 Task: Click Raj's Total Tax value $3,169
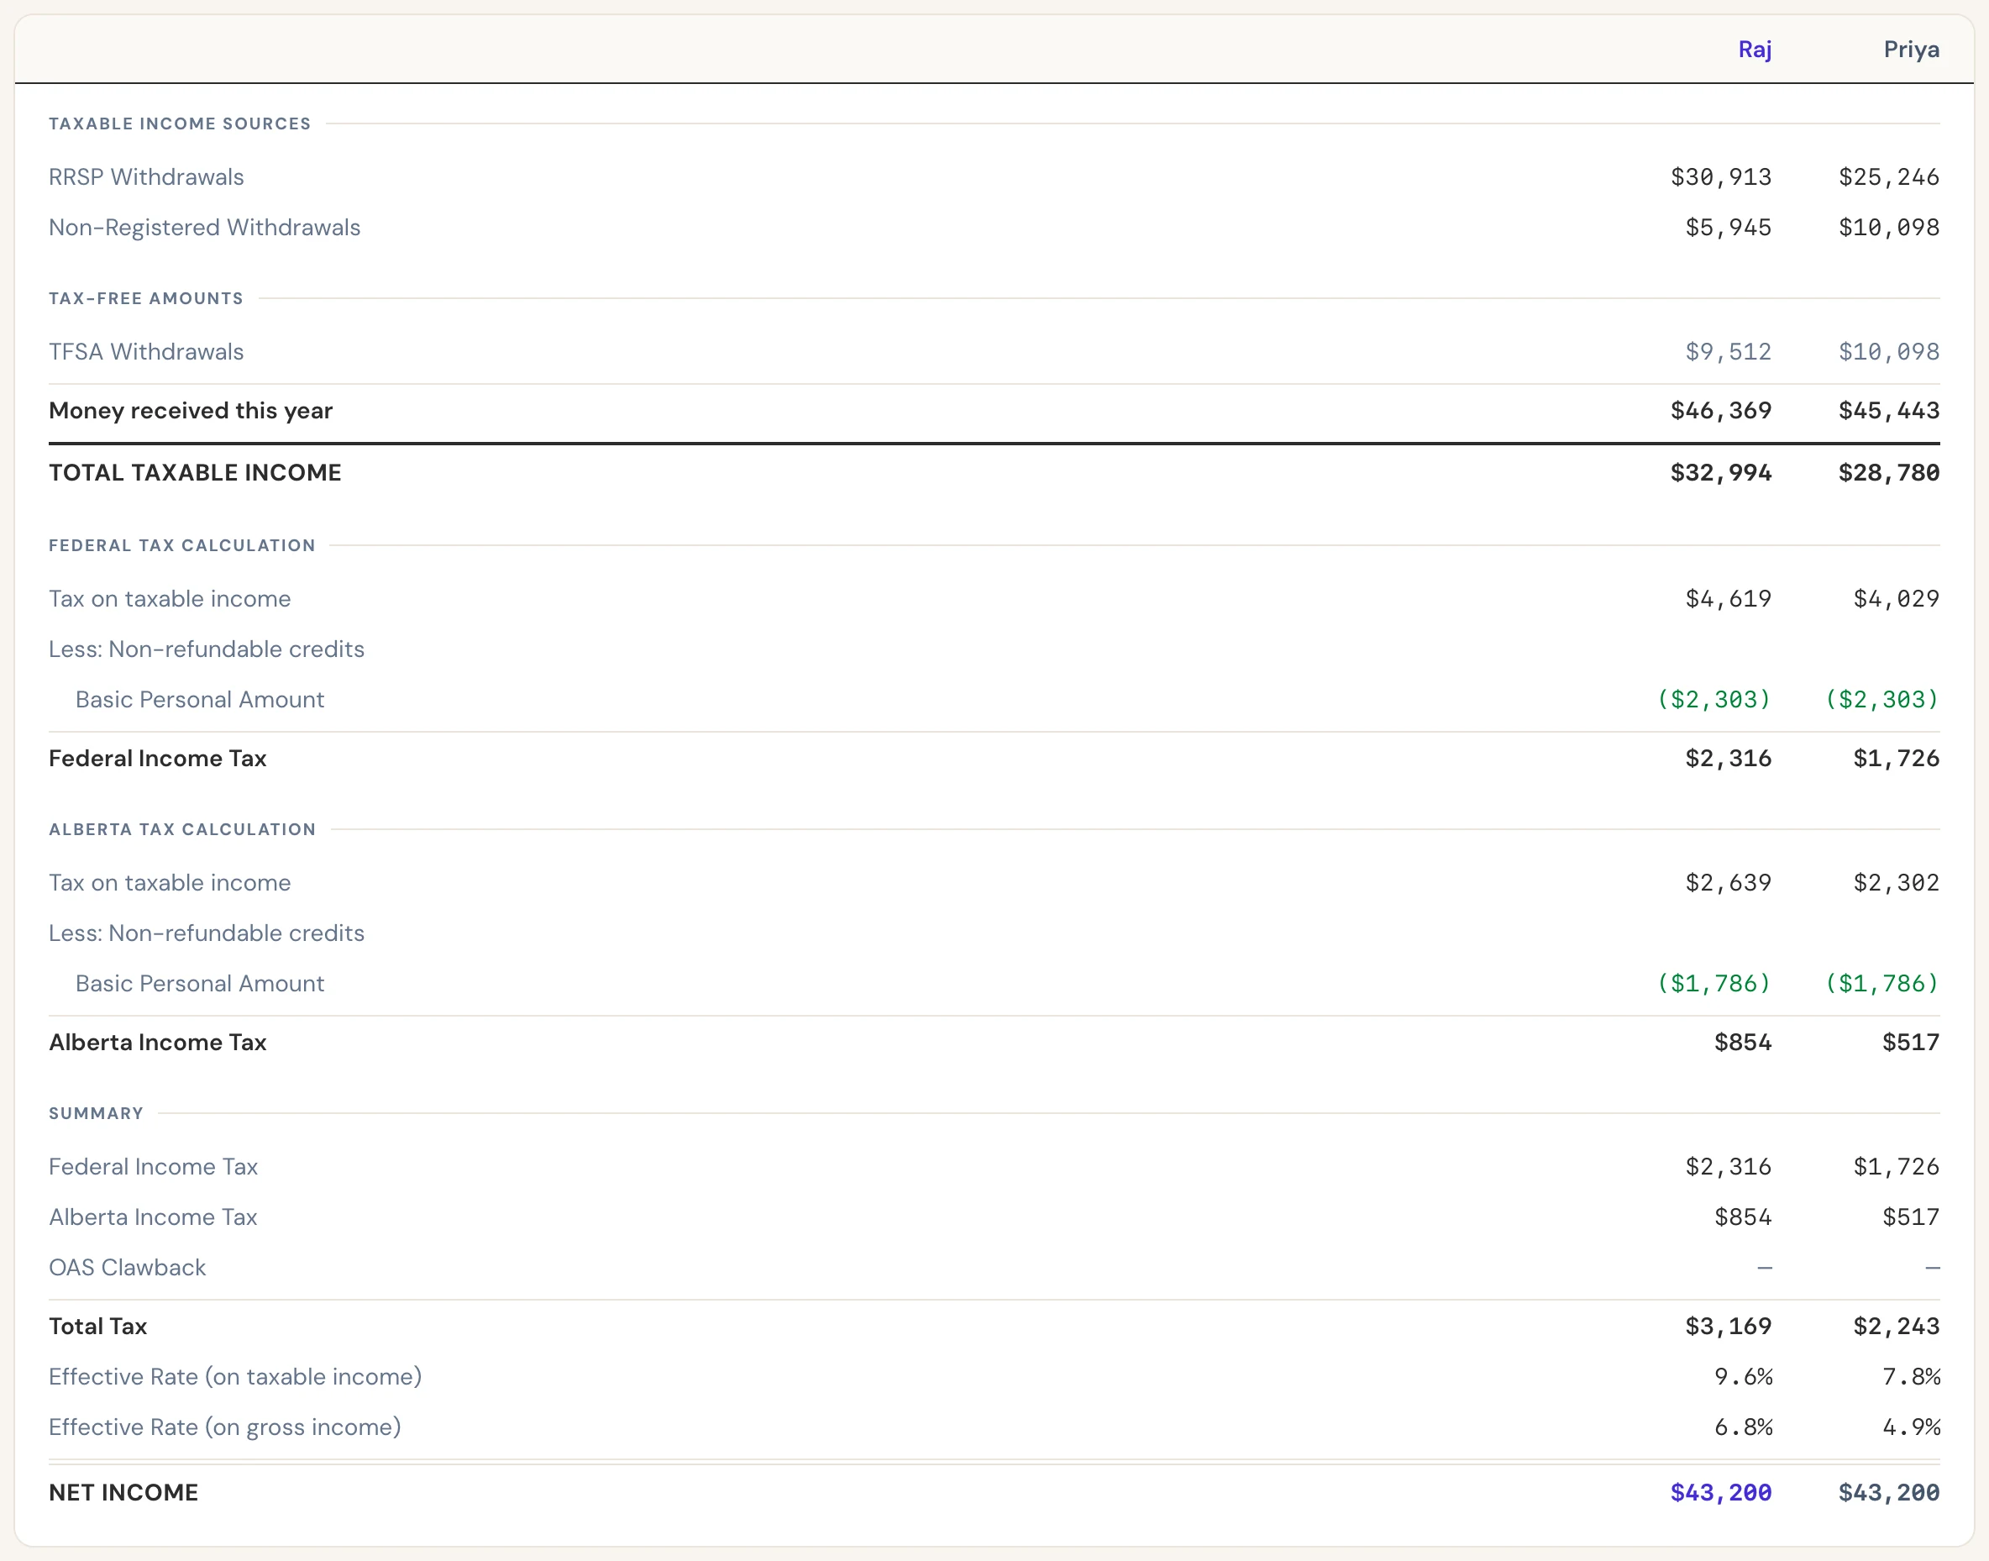click(1728, 1326)
